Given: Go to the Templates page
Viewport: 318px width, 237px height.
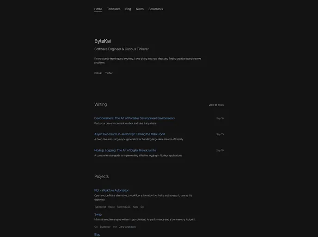Looking at the screenshot, I should (x=114, y=9).
